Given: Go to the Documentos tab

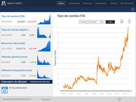Looking at the screenshot, I should [101, 3].
